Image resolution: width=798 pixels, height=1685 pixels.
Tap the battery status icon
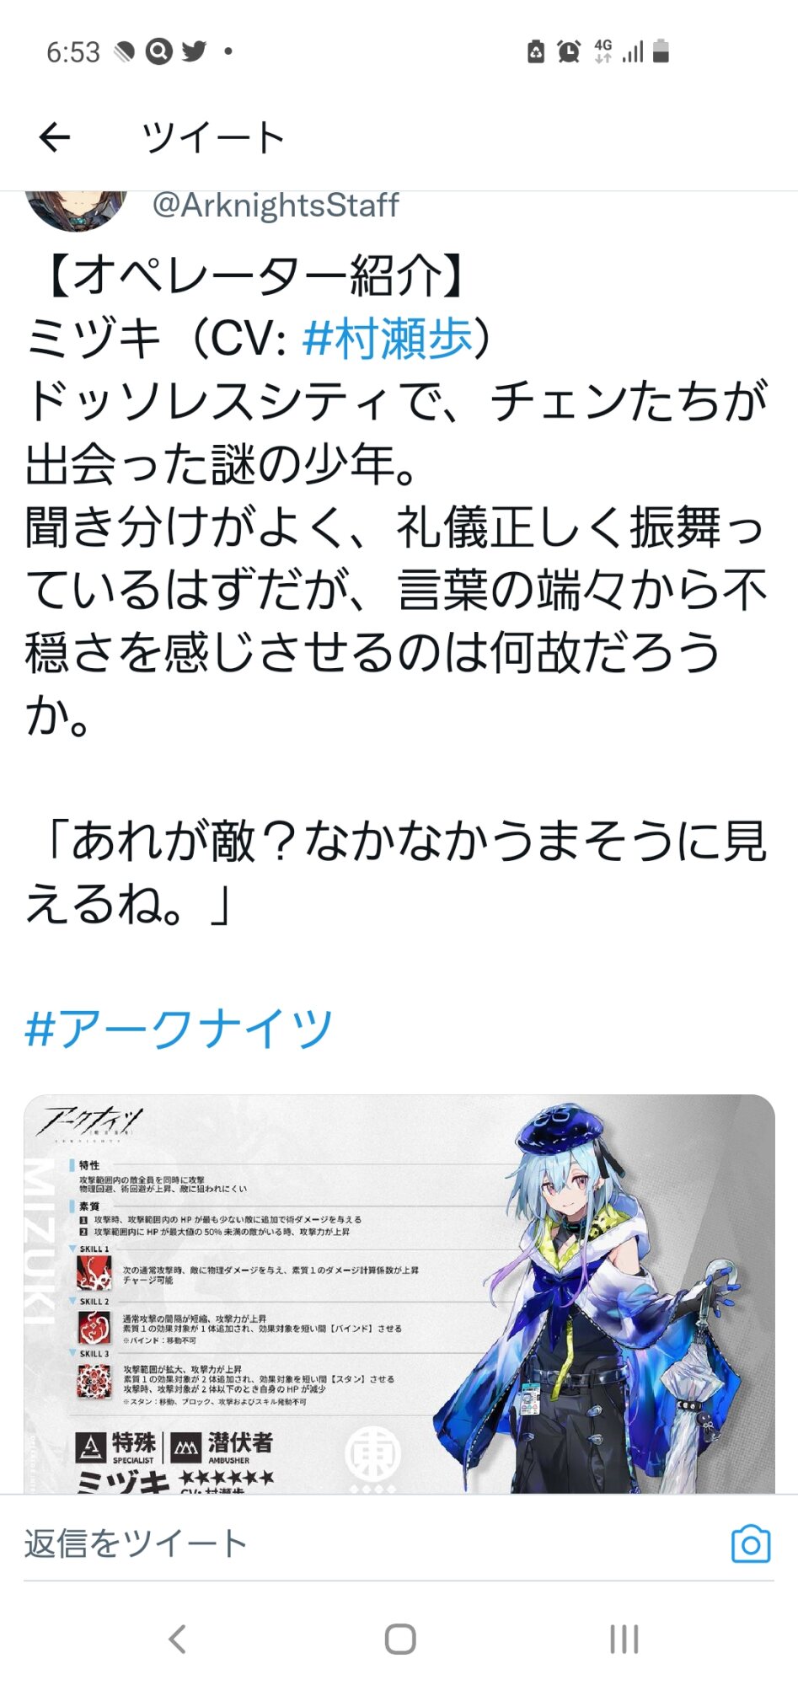(x=661, y=51)
